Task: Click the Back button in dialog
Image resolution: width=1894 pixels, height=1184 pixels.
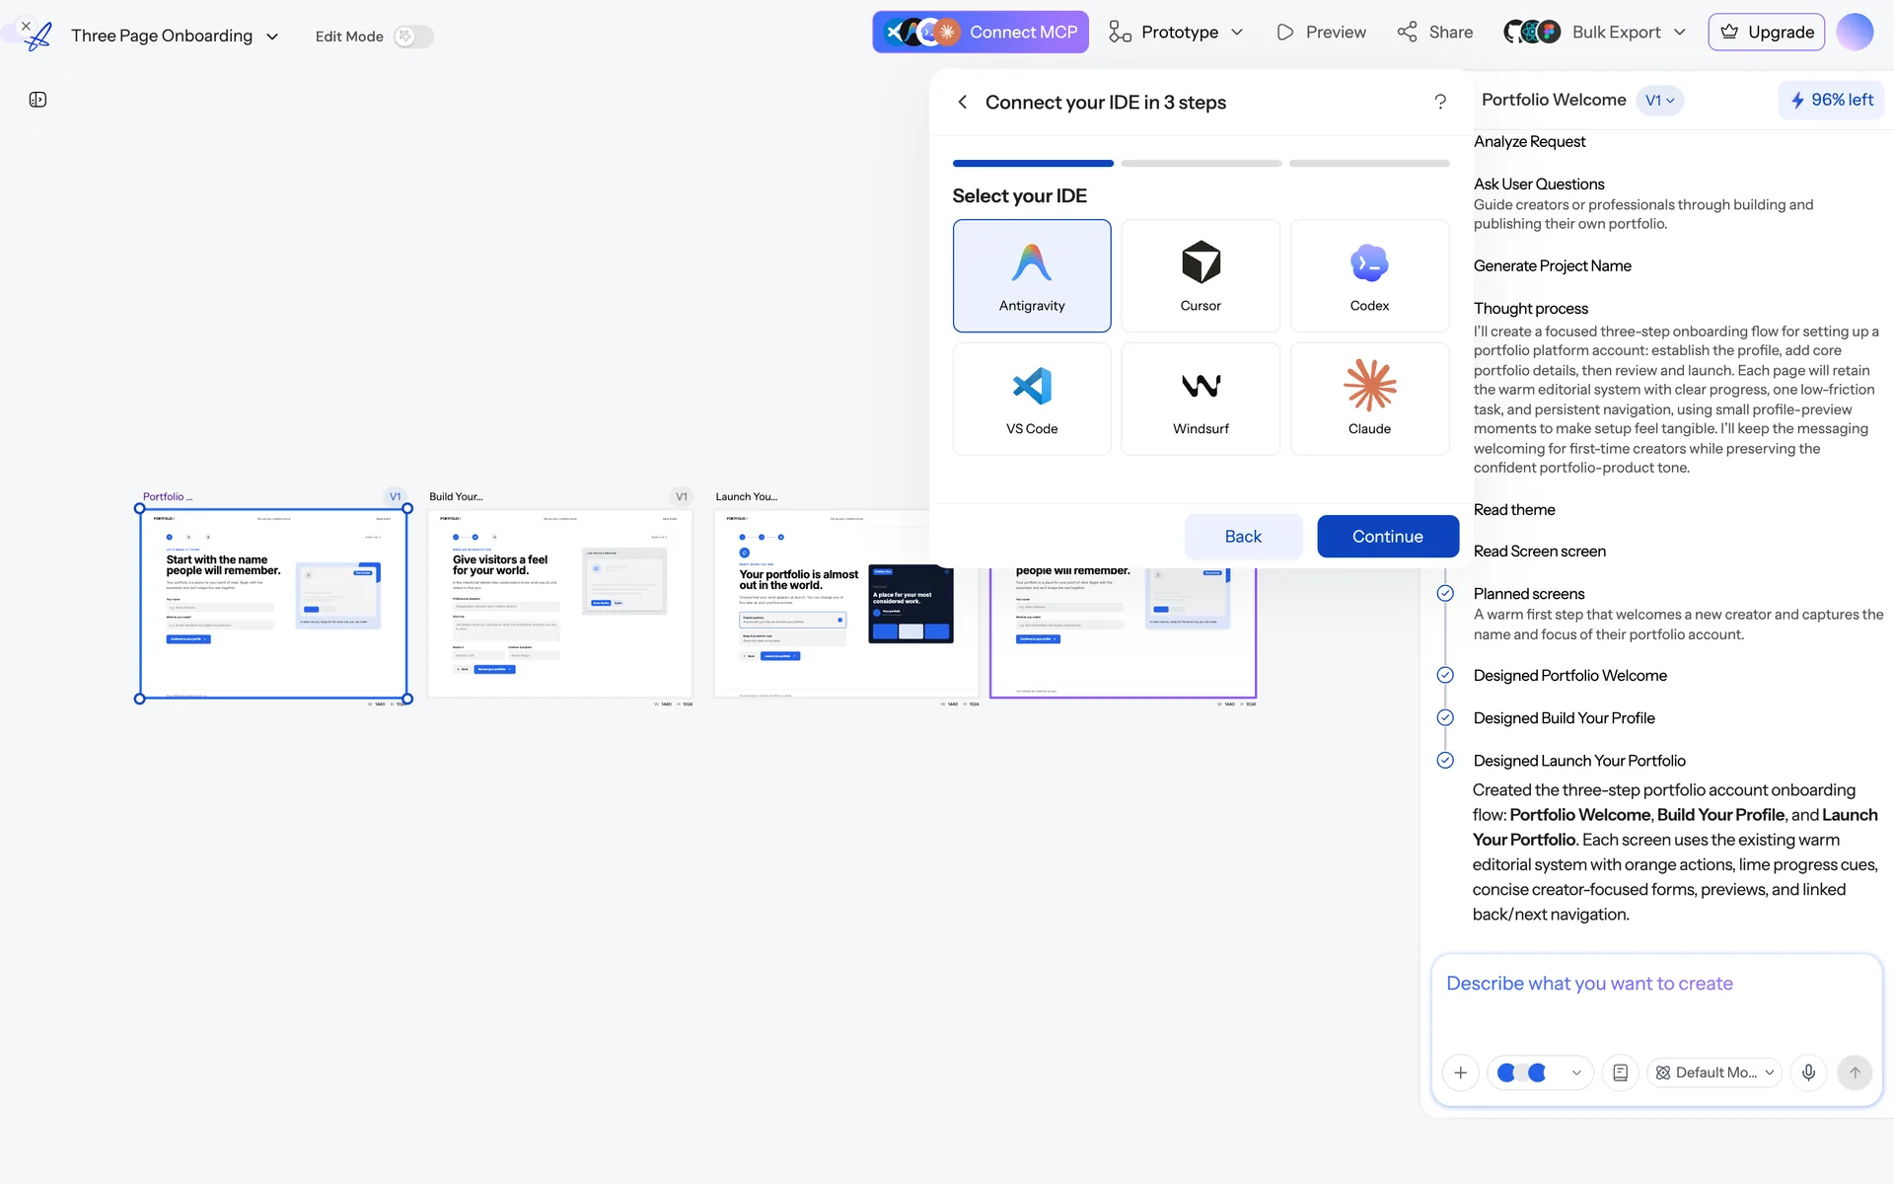Action: 1243,536
